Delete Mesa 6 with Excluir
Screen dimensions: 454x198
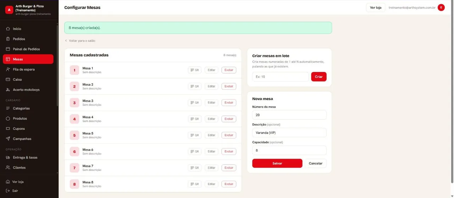[229, 152]
